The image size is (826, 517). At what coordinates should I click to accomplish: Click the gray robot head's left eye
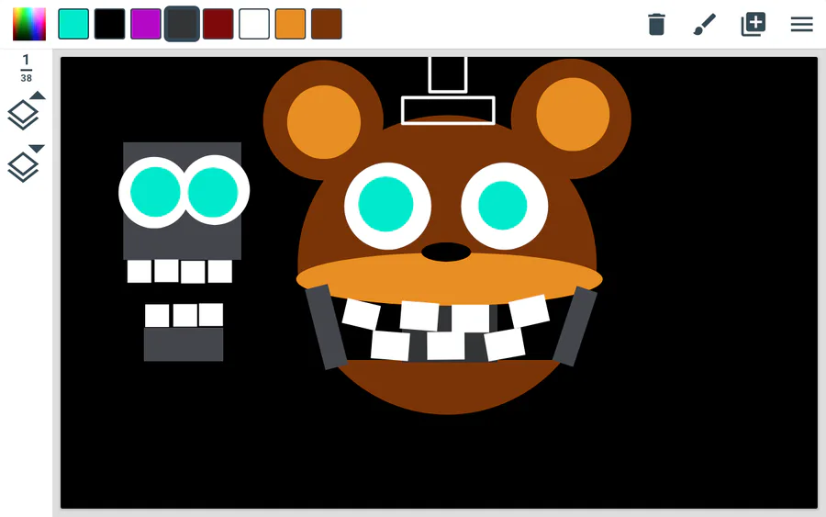[x=155, y=192]
